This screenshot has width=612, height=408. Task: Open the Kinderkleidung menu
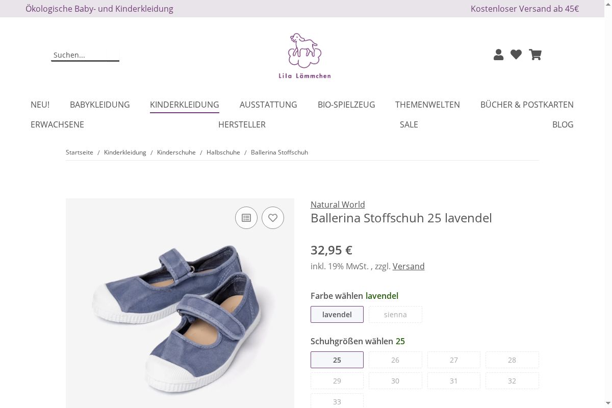[185, 105]
